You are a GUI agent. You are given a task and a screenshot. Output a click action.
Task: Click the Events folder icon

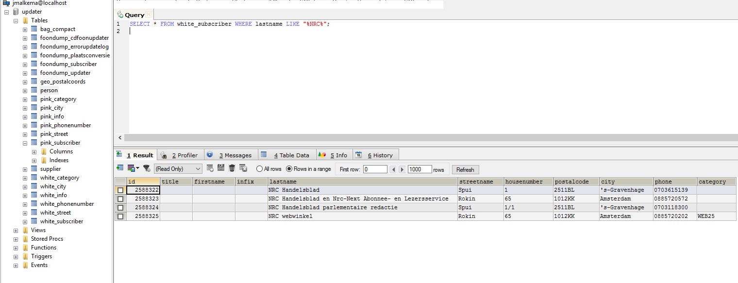click(x=25, y=265)
